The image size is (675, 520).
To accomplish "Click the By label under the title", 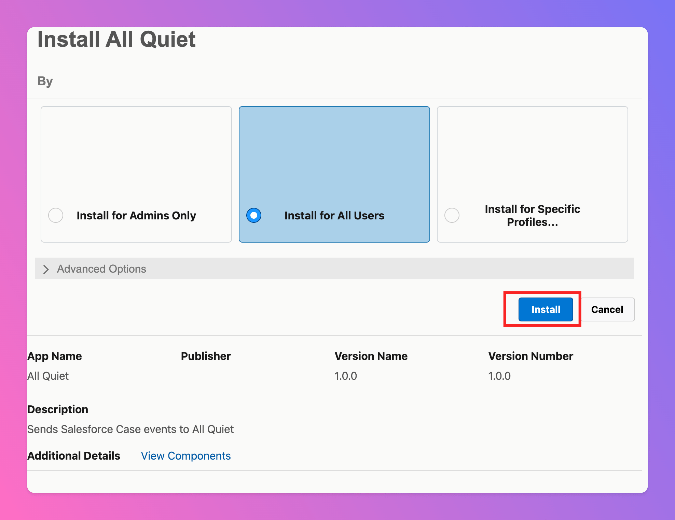I will pos(45,82).
